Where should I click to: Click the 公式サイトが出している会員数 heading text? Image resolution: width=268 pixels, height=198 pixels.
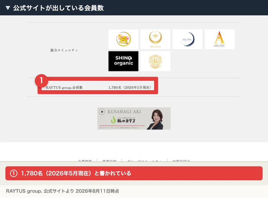58,8
